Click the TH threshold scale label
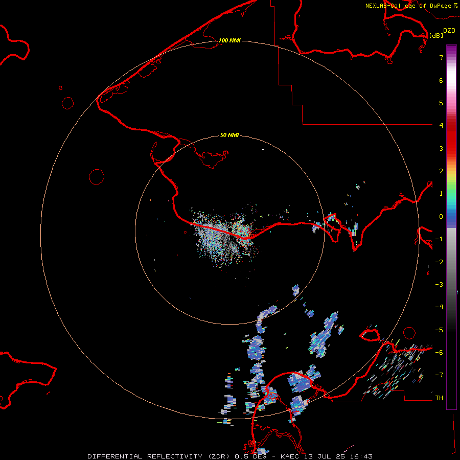 (439, 398)
